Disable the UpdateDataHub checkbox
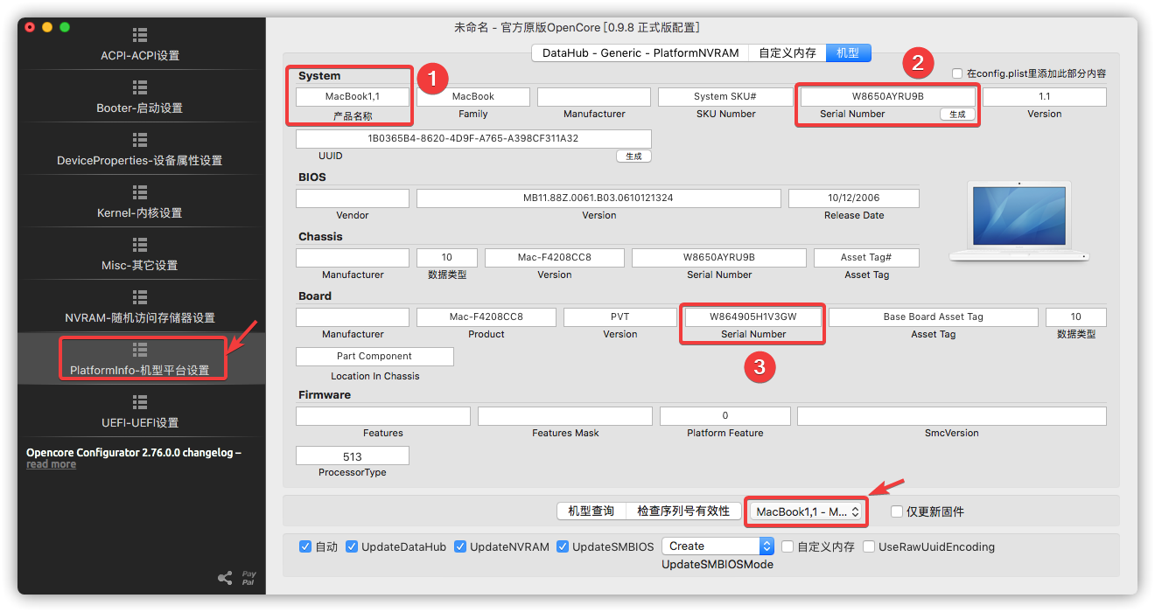1155x612 pixels. click(352, 546)
